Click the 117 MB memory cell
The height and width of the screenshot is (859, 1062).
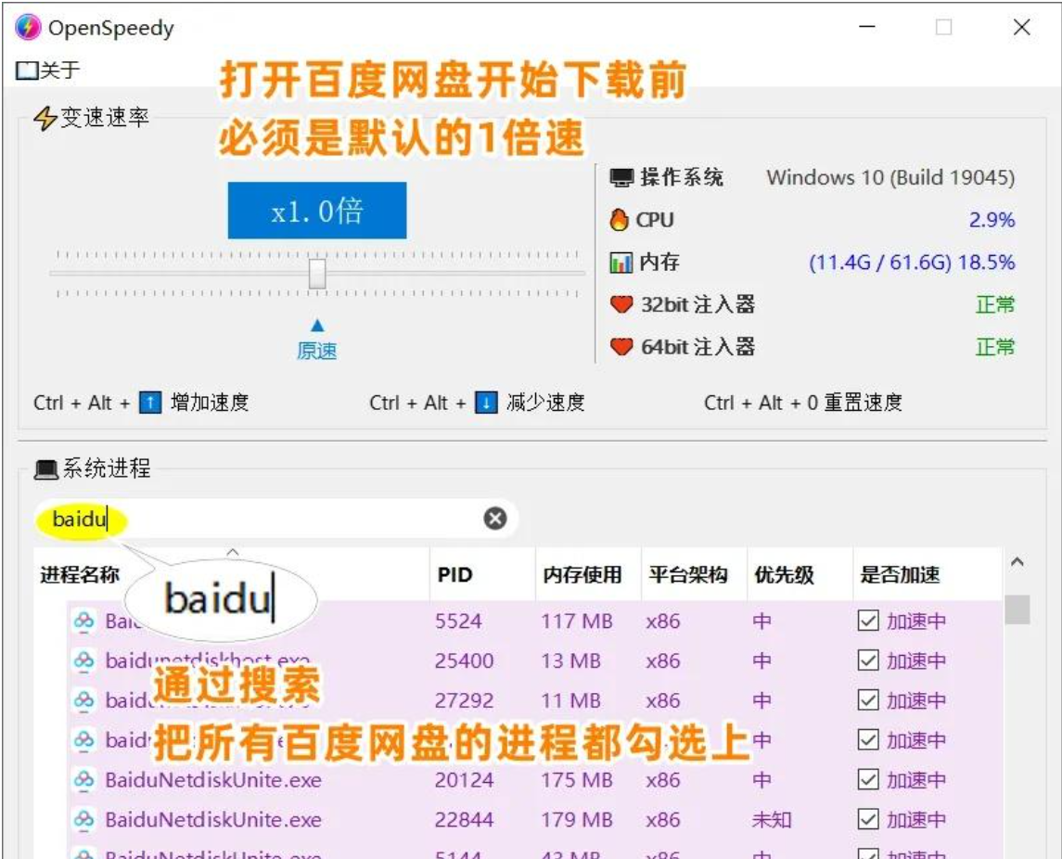[x=576, y=621]
